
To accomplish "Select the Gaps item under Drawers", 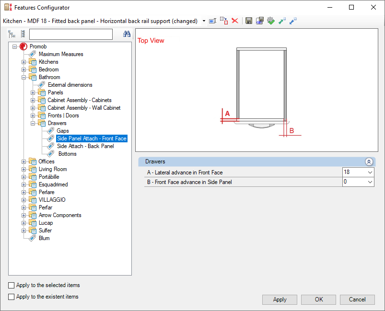I will pyautogui.click(x=63, y=131).
